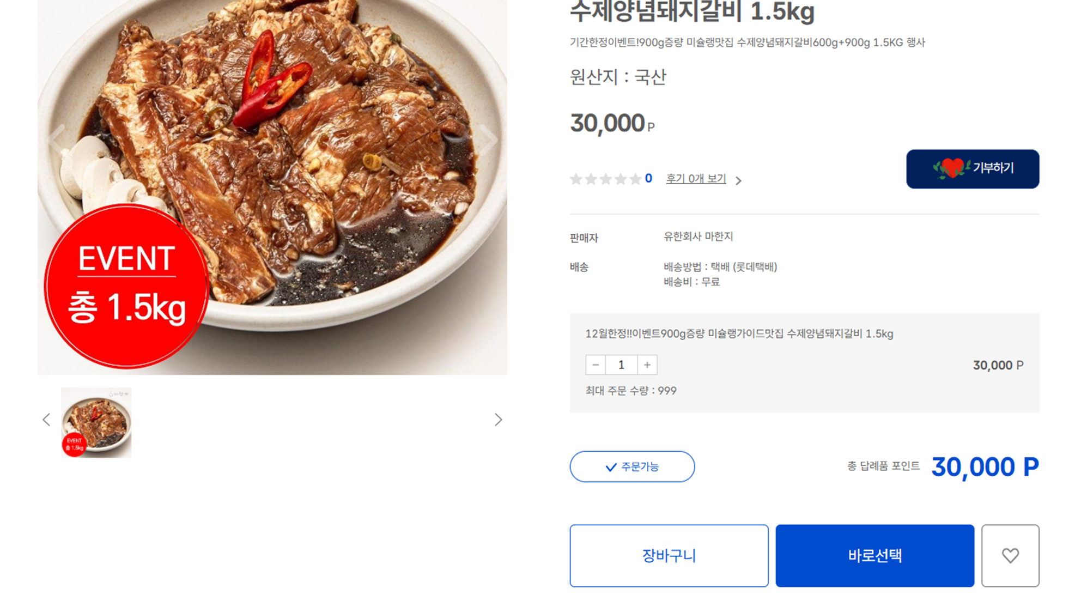1081x613 pixels.
Task: Open the 후기 0개 보기 reviews link
Action: click(695, 178)
